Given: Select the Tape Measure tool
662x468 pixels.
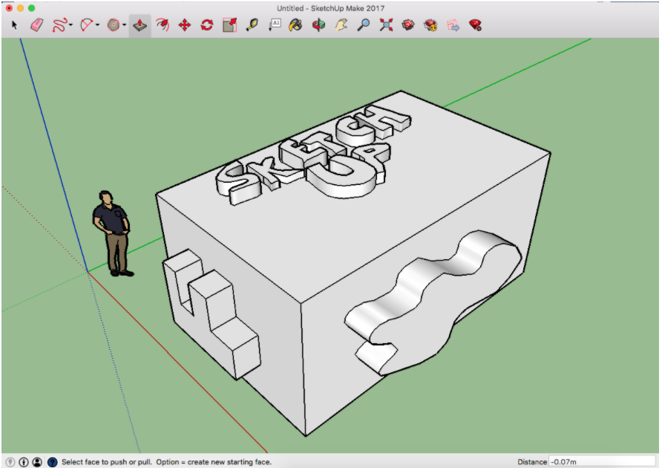Looking at the screenshot, I should point(252,25).
